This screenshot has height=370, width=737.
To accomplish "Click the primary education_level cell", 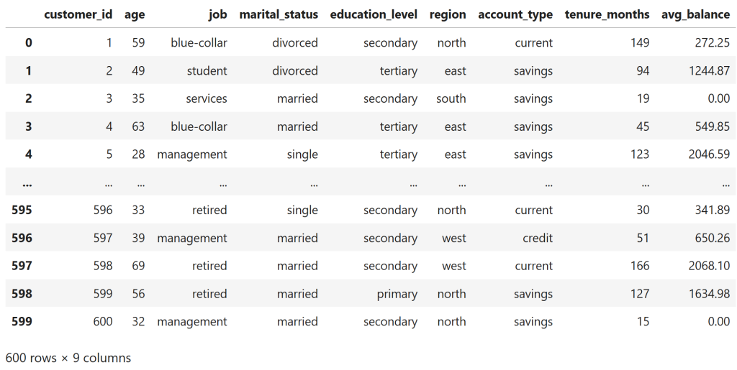I will (x=397, y=295).
